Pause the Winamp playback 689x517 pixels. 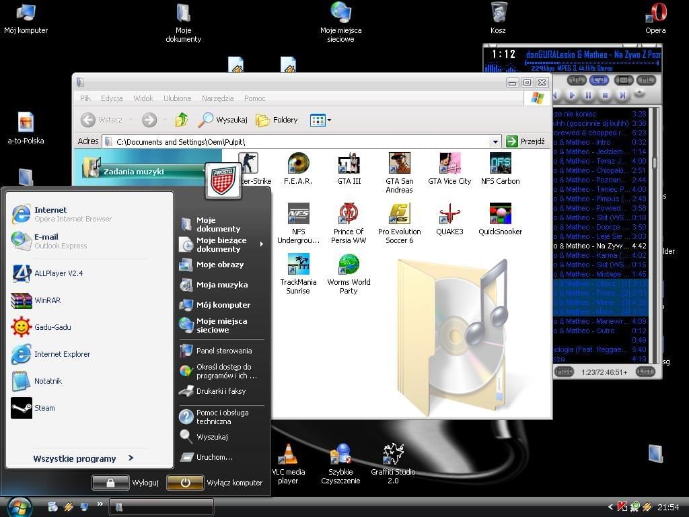coord(588,95)
